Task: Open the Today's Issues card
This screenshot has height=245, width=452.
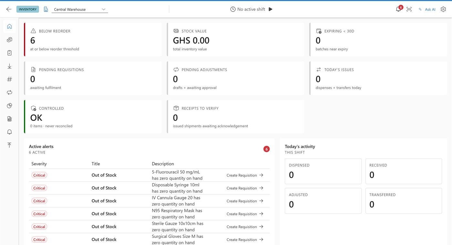Action: click(378, 78)
